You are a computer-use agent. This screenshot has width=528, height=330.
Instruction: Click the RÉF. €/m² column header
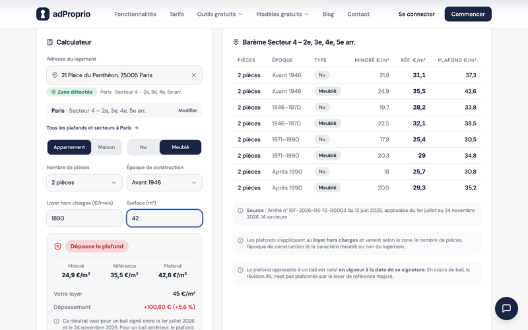[413, 60]
